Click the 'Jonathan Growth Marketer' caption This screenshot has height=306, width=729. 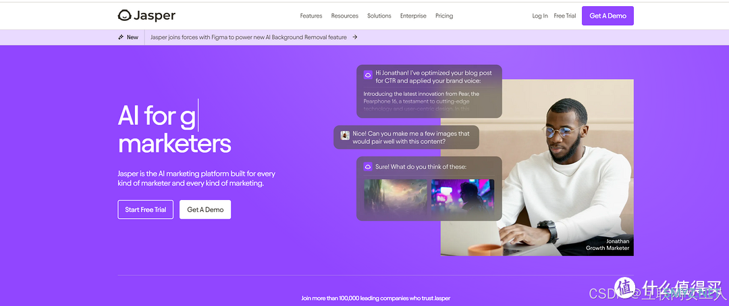(607, 245)
